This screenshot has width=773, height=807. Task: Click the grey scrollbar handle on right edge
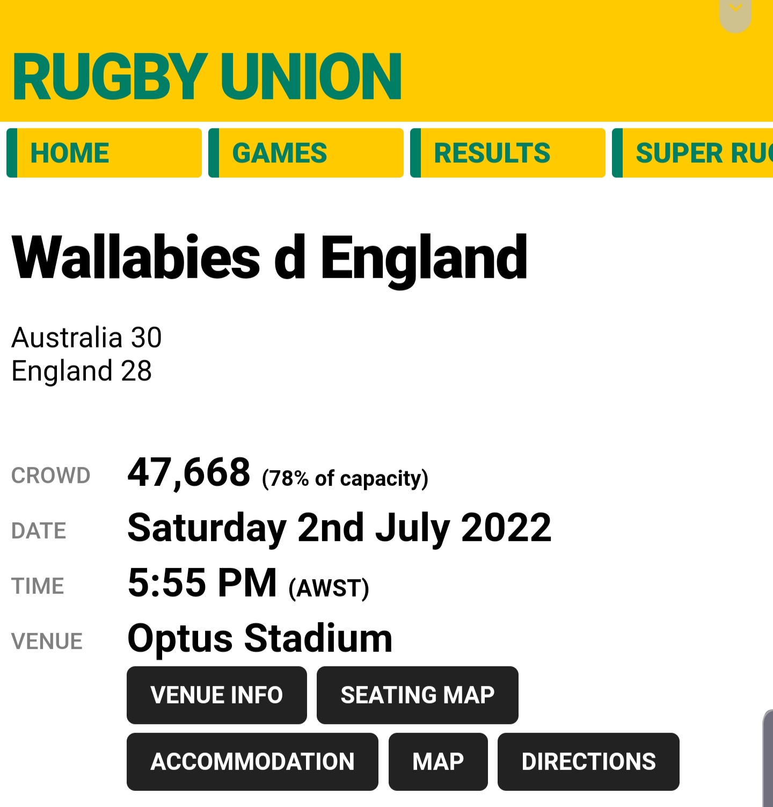point(768,758)
